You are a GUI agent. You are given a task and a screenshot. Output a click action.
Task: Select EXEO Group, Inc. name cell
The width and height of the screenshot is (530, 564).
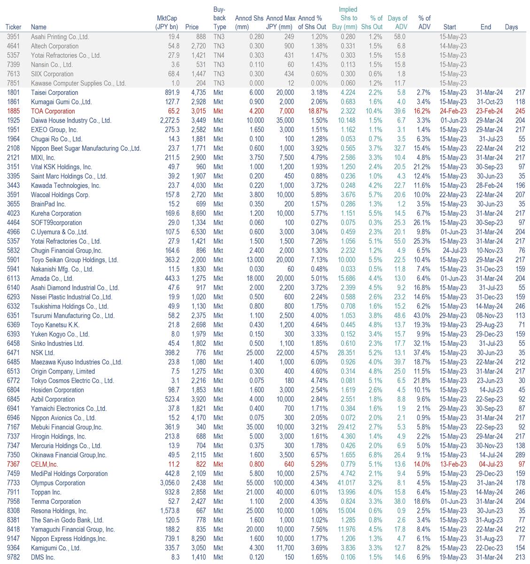[54, 130]
